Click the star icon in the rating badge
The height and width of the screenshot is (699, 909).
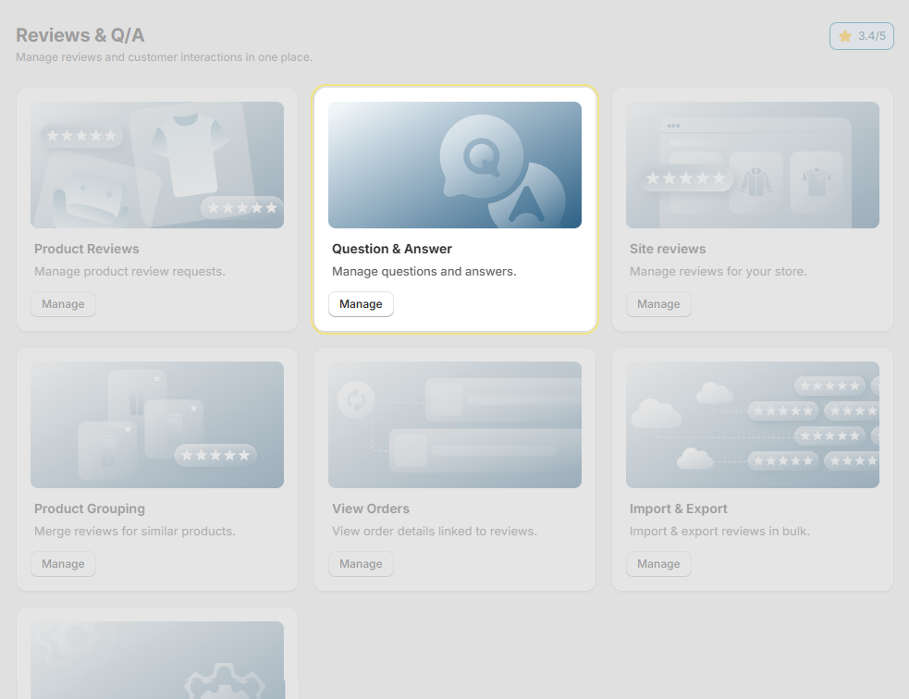coord(845,36)
